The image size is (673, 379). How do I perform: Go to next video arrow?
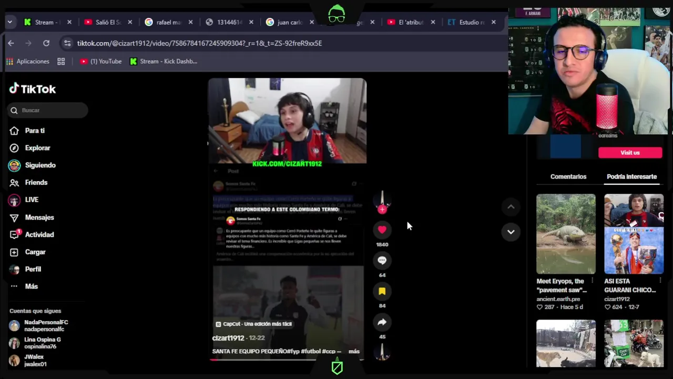(511, 232)
